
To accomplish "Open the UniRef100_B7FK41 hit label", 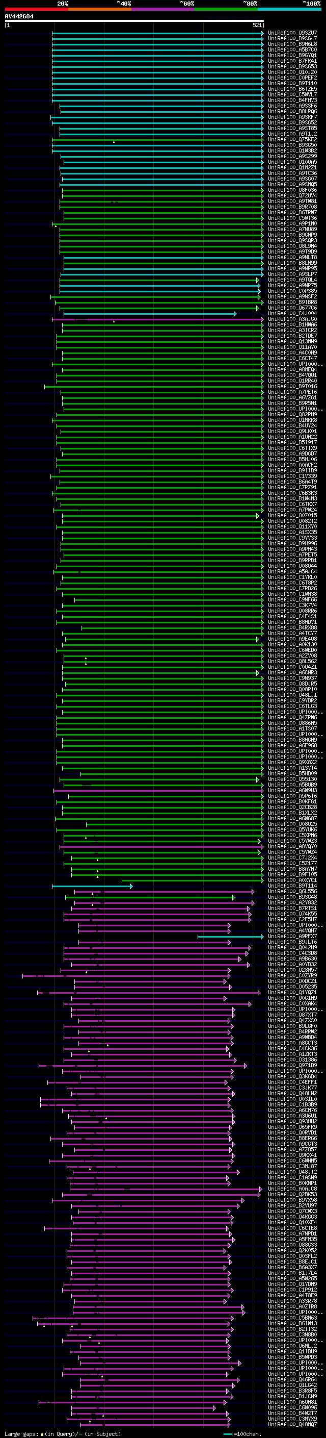I will pos(292,61).
